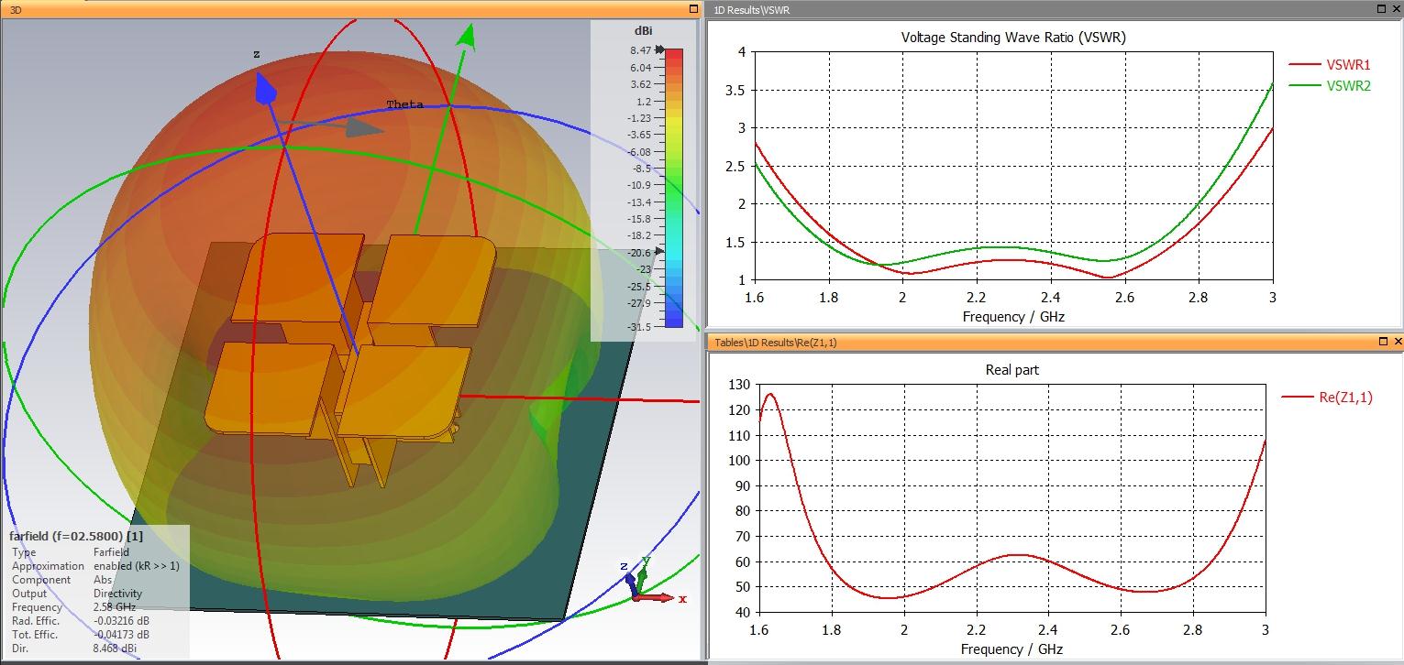This screenshot has width=1404, height=665.
Task: Click the farfield color ramp bar
Action: click(x=673, y=188)
